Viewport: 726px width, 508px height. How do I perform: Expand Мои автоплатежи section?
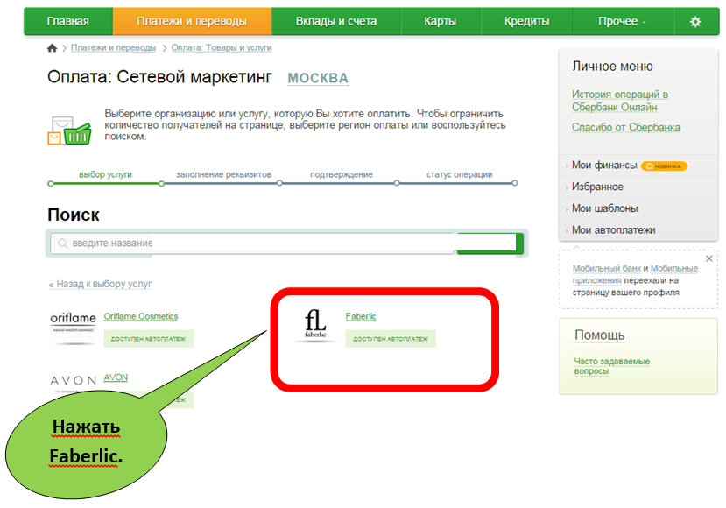[x=613, y=230]
